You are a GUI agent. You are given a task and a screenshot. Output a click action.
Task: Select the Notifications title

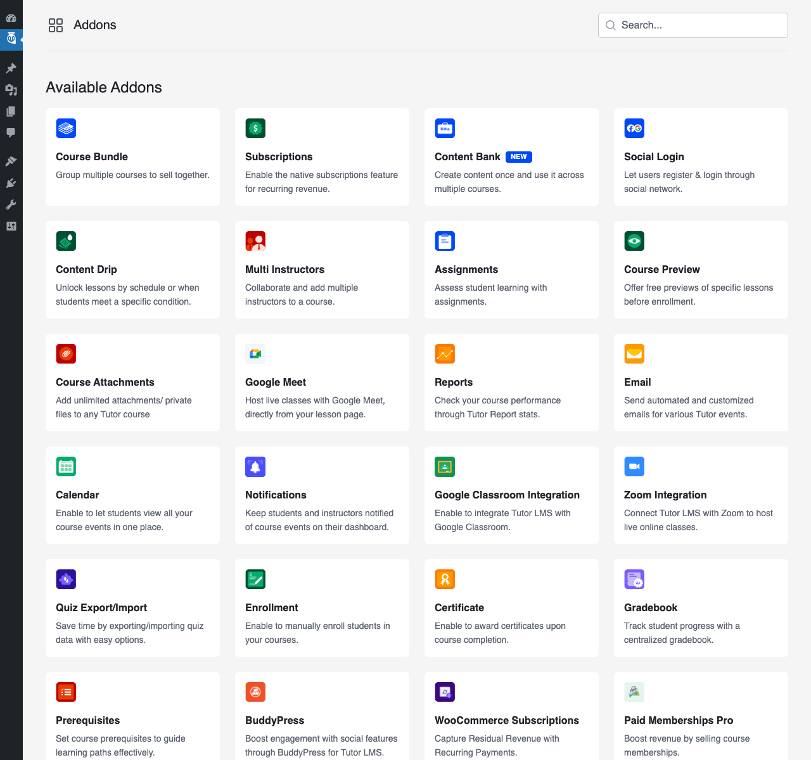click(x=276, y=495)
